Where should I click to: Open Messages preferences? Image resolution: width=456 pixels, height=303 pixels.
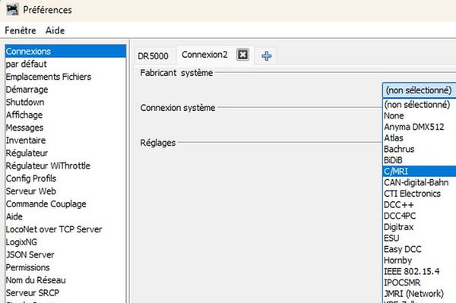(65, 128)
